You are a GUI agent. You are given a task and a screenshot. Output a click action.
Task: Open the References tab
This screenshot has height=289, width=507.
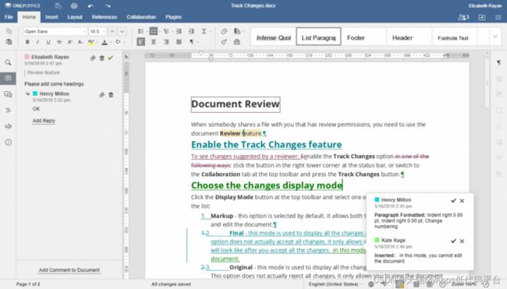pos(105,17)
